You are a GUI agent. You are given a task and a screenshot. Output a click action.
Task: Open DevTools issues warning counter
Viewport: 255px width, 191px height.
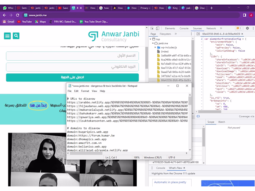pos(239,28)
